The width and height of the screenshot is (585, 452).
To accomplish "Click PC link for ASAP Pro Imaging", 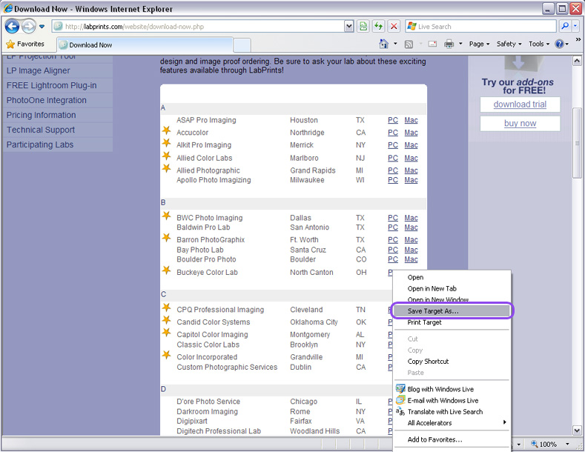I will [x=393, y=120].
